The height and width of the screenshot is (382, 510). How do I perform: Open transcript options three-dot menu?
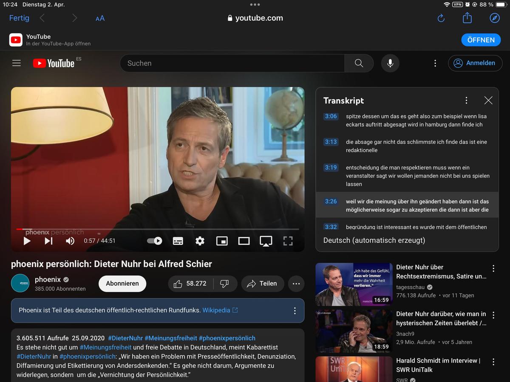[466, 101]
